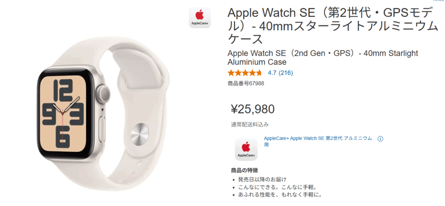Select the こんなにできる。こんなに手軽。 bullet
This screenshot has width=445, height=206.
277,187
